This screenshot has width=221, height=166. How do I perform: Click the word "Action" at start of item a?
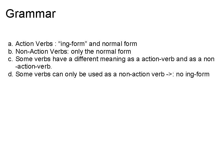(x=24, y=44)
